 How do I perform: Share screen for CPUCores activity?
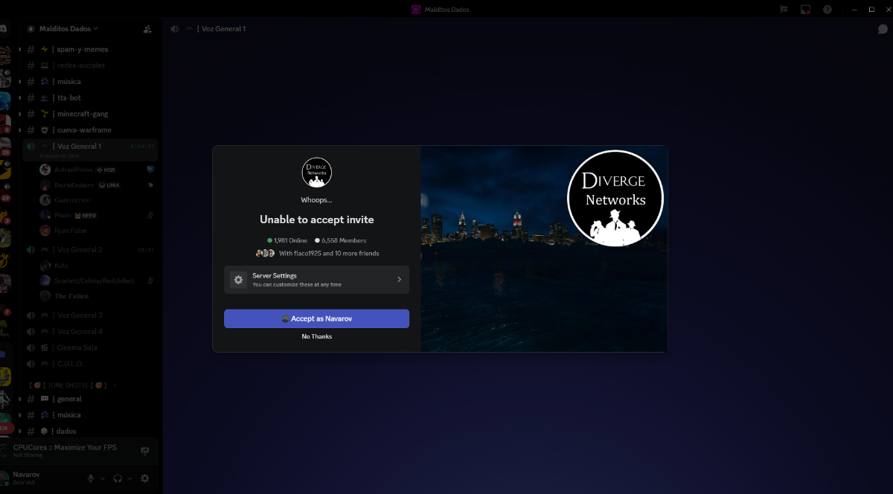click(x=145, y=451)
